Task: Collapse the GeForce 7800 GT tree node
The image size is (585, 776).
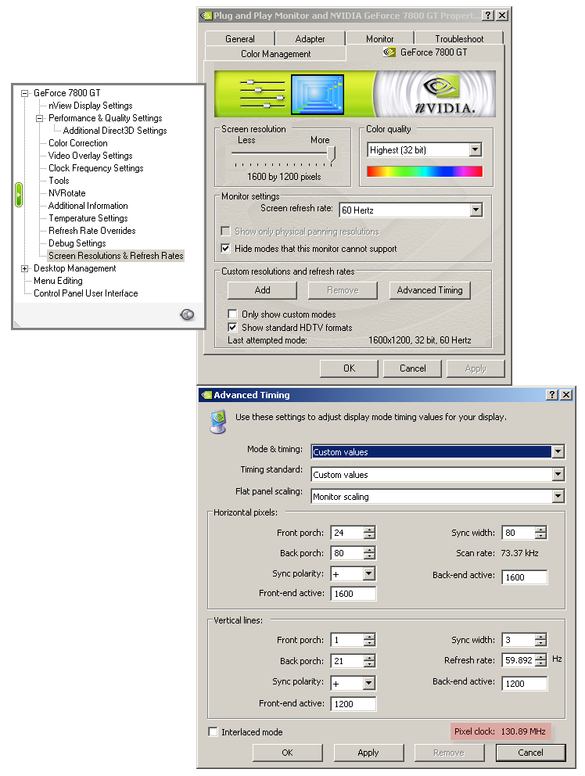Action: (24, 93)
